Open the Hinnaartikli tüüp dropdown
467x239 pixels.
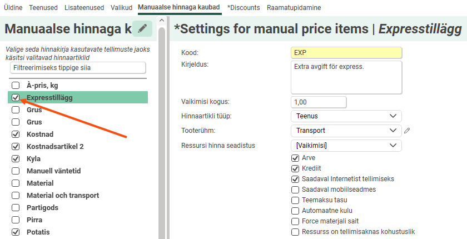click(x=345, y=116)
